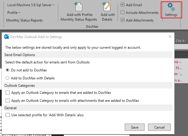Uncheck the Add Attachments checkbox
Screen dimensions: 188x136
pyautogui.click(x=123, y=20)
